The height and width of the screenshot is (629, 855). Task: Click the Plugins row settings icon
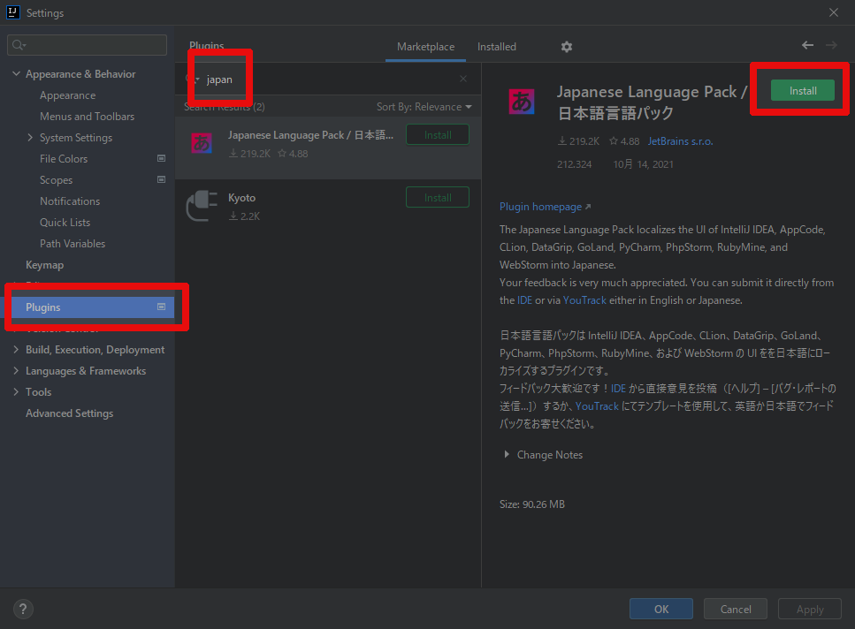162,307
